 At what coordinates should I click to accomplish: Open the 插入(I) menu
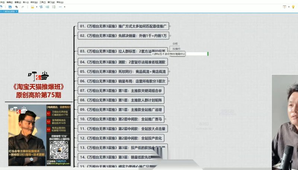(x=26, y=2)
